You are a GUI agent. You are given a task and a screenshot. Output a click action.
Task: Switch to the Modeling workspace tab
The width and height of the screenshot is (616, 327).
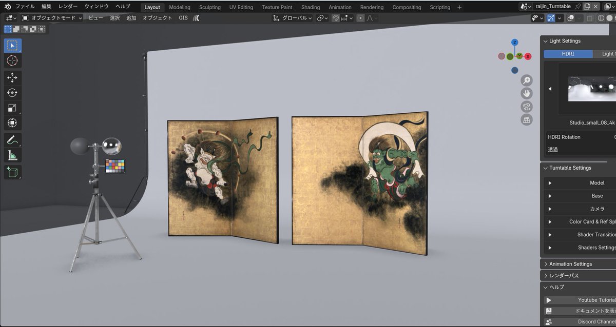(x=180, y=7)
